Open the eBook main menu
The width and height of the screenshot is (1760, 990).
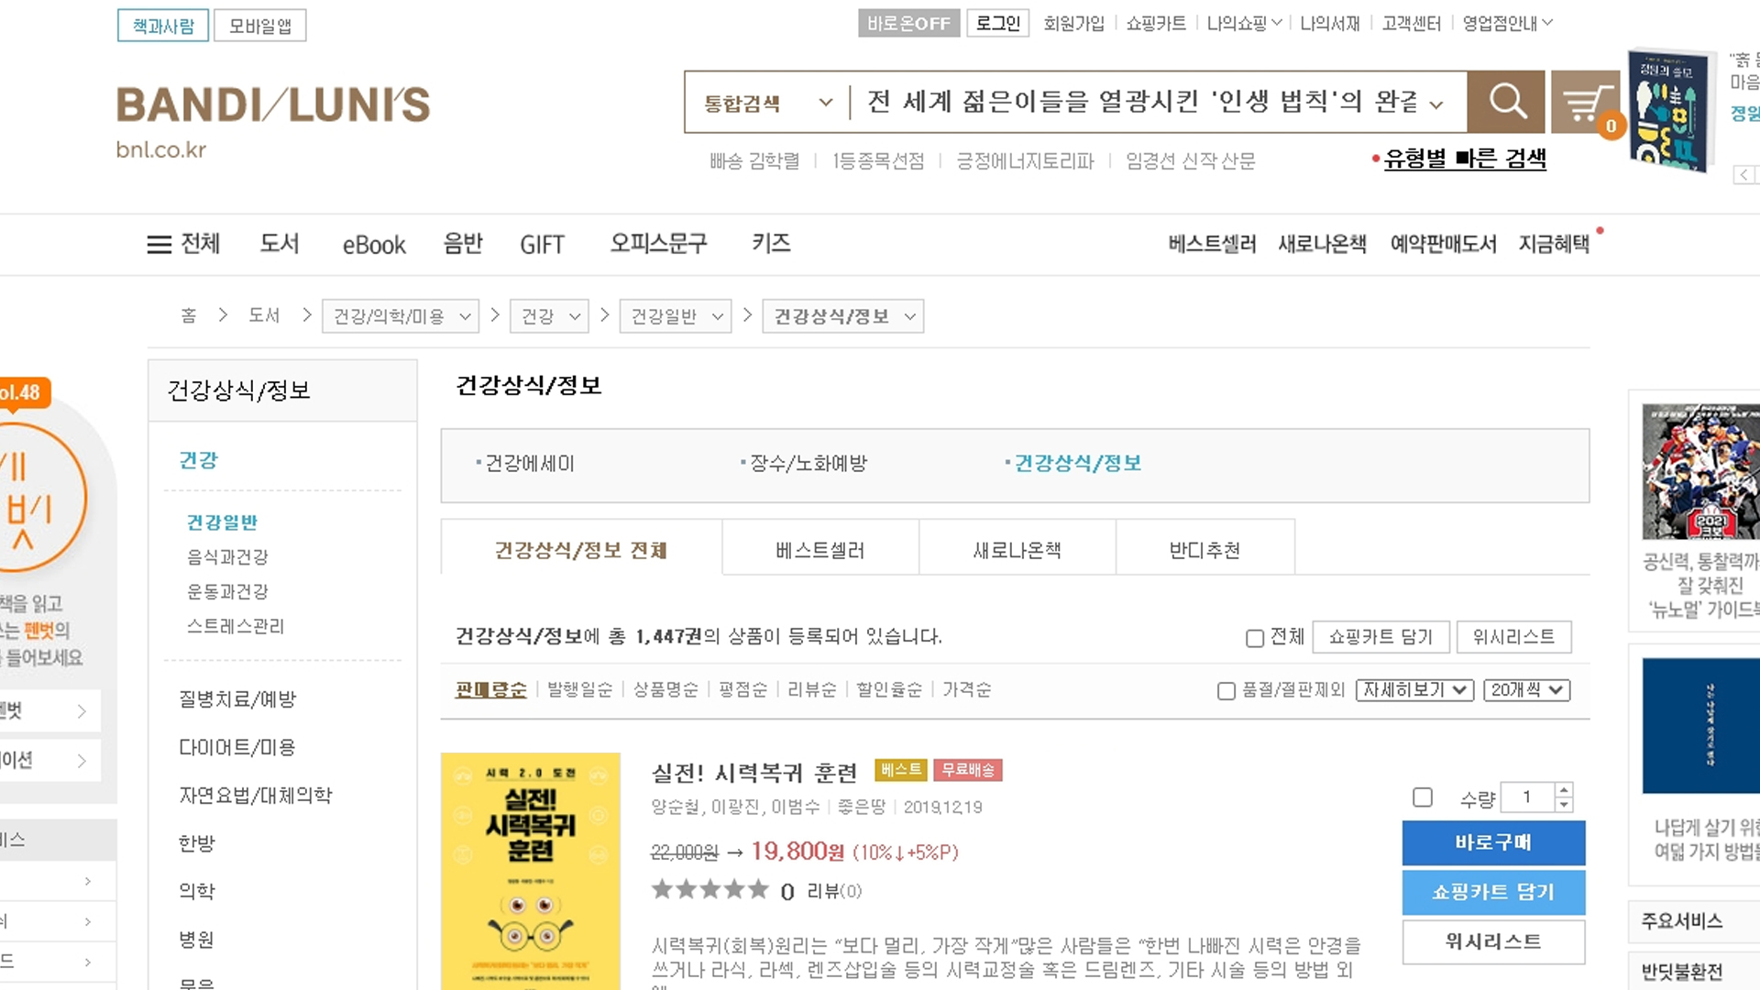[374, 245]
